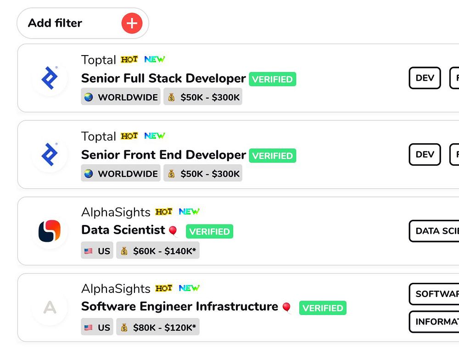Viewport: 459px width, 348px height.
Task: Click AlphaSights logo on Data Scientist listing
Action: 50,231
